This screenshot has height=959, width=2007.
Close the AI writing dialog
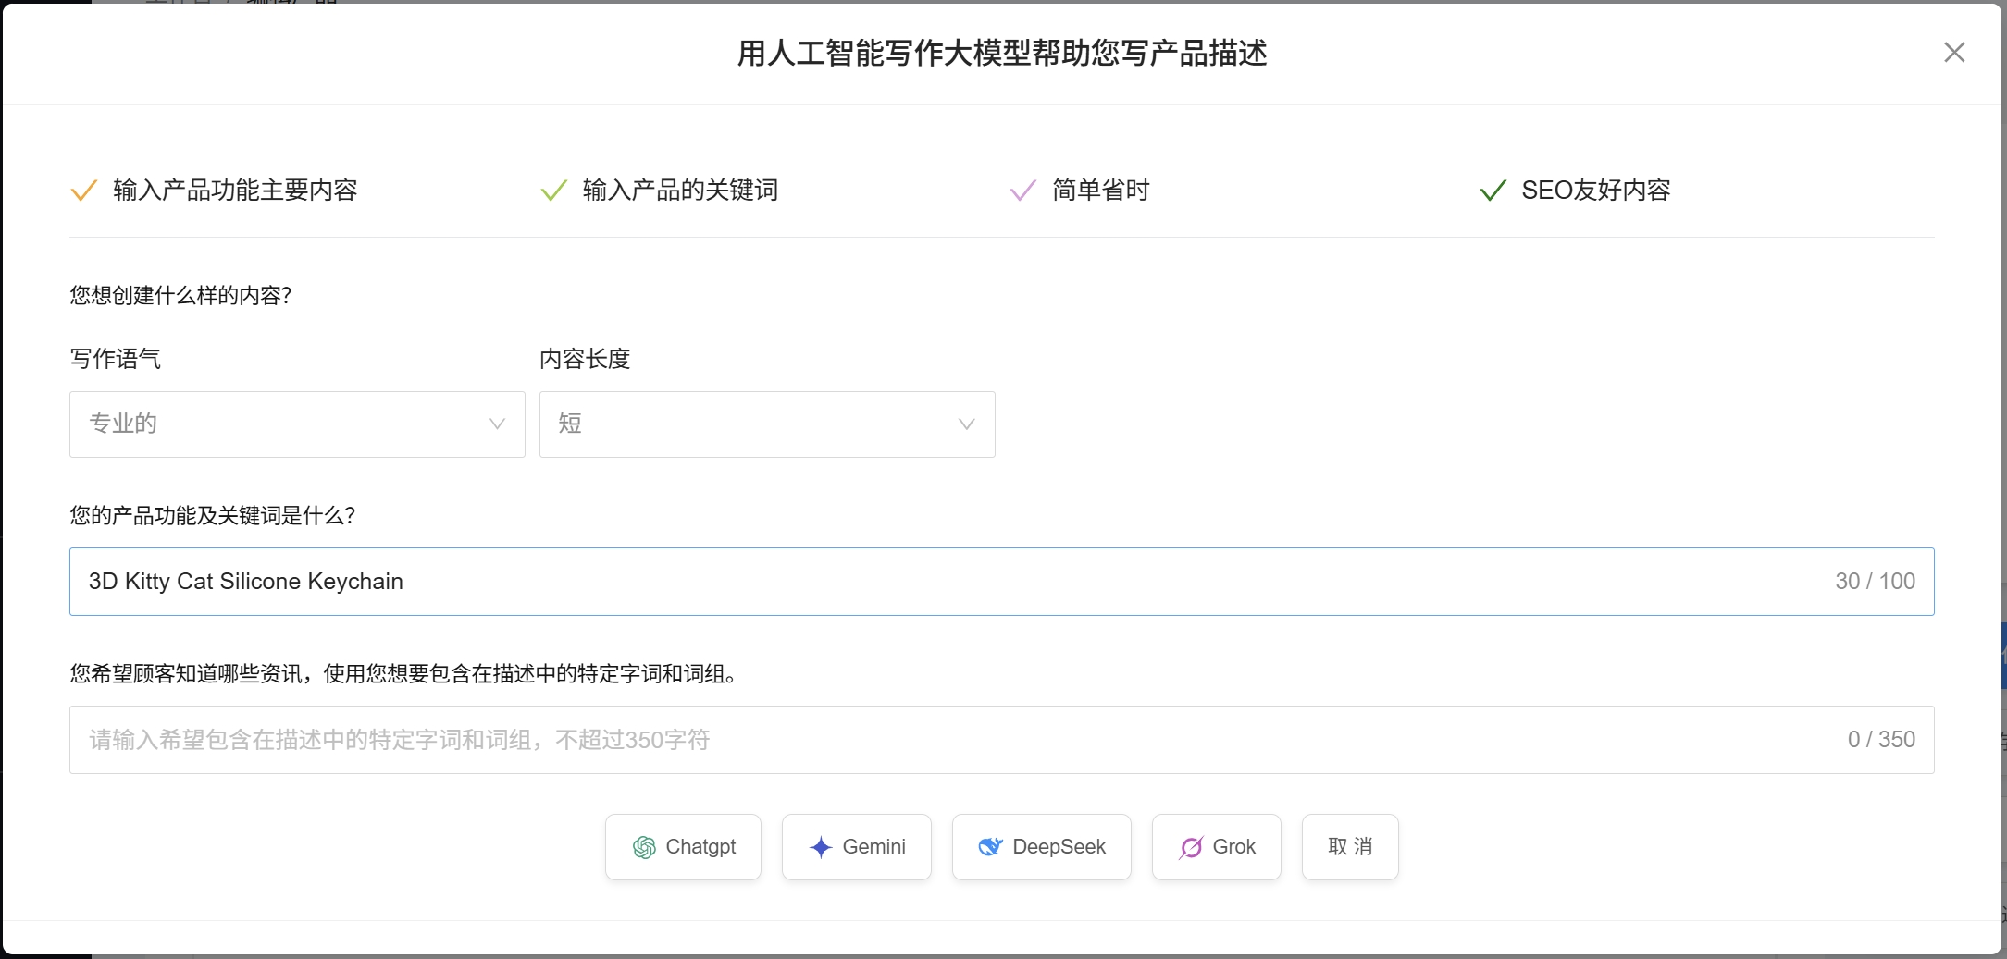point(1954,53)
